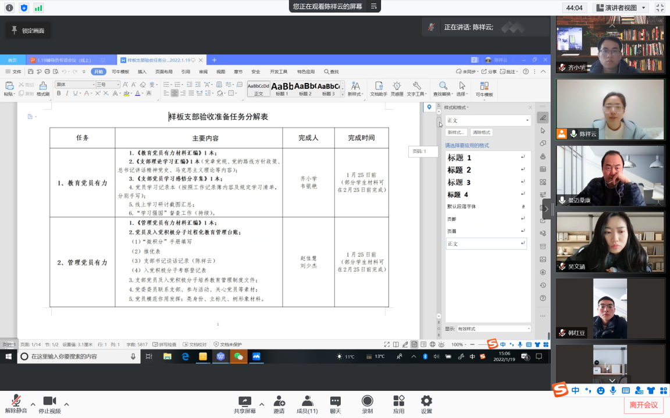The width and height of the screenshot is (670, 418).
Task: Open the Members (成员) list
Action: coord(307,404)
